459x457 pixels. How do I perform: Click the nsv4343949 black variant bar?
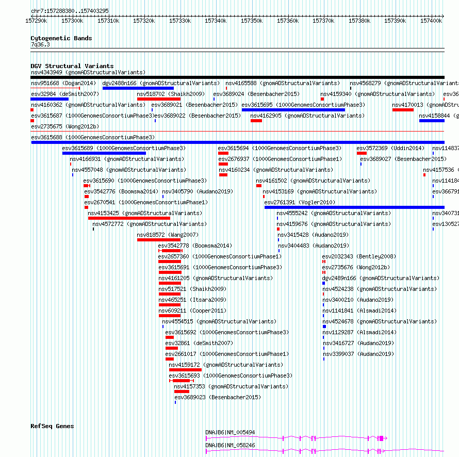coord(237,77)
